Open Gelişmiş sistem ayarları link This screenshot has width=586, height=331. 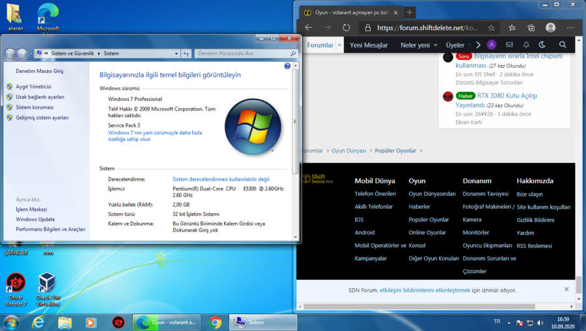pyautogui.click(x=42, y=118)
